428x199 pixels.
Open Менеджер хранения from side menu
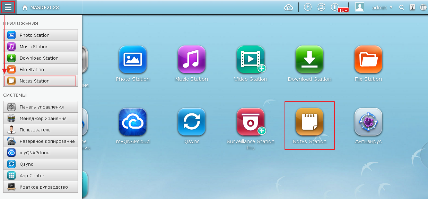point(41,118)
